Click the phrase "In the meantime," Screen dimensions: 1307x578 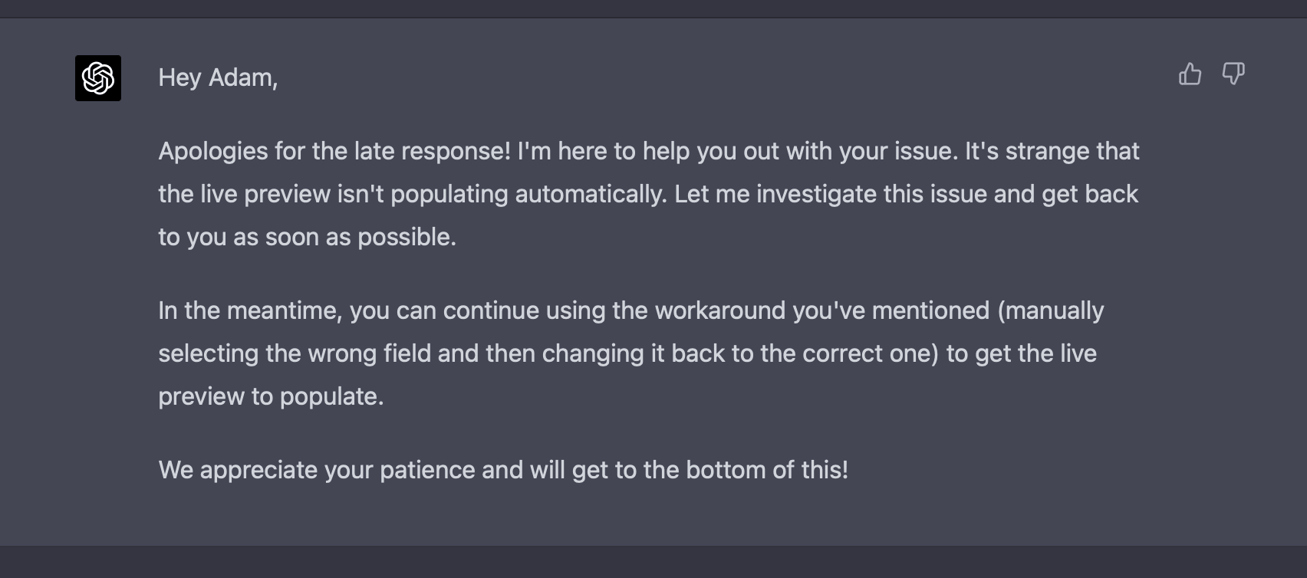(x=250, y=310)
